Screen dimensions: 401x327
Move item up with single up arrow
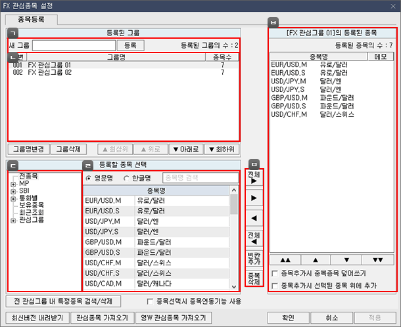pos(316,260)
